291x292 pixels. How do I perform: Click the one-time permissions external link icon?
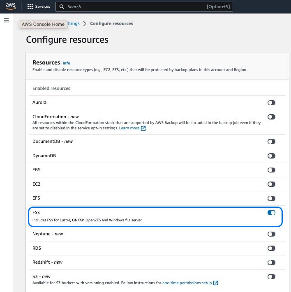215,283
